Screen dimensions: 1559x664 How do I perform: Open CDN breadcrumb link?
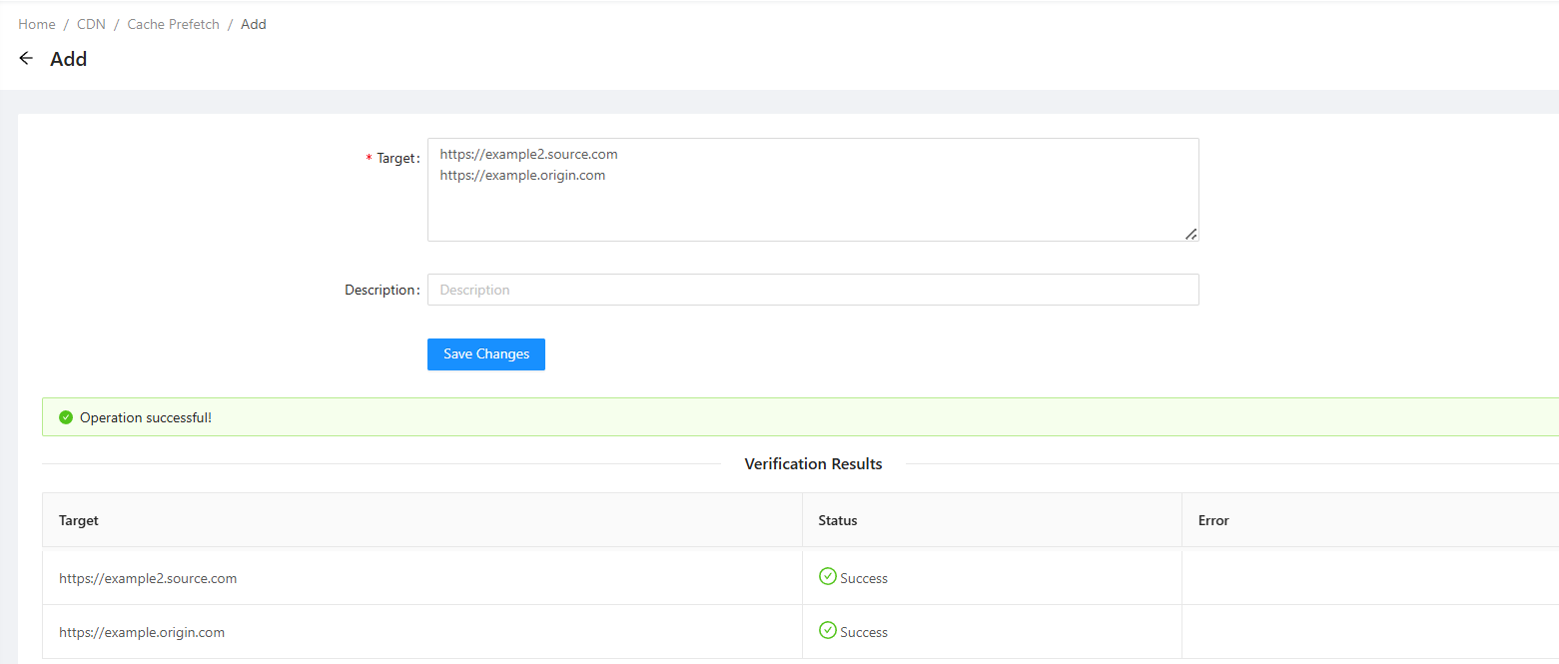pyautogui.click(x=91, y=24)
